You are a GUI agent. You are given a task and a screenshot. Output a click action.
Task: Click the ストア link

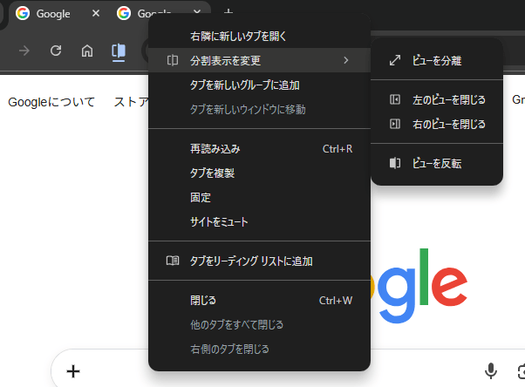click(131, 102)
